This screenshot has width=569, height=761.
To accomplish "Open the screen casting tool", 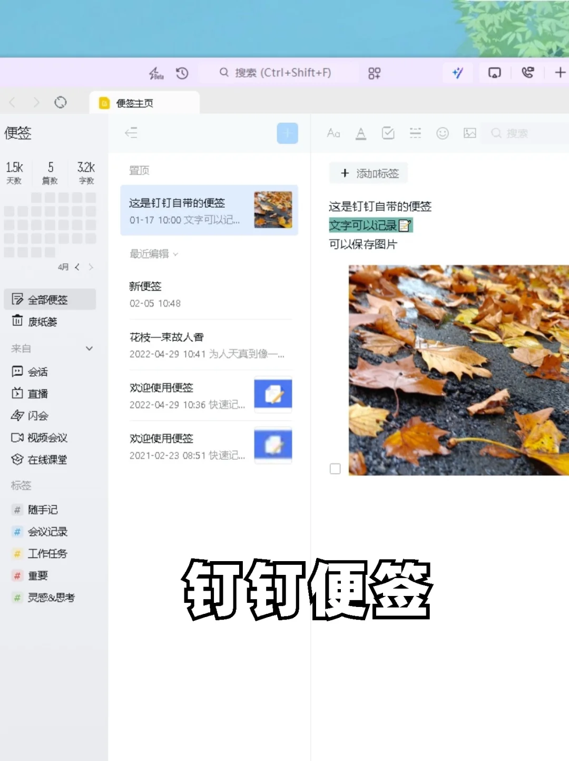I will pos(494,73).
